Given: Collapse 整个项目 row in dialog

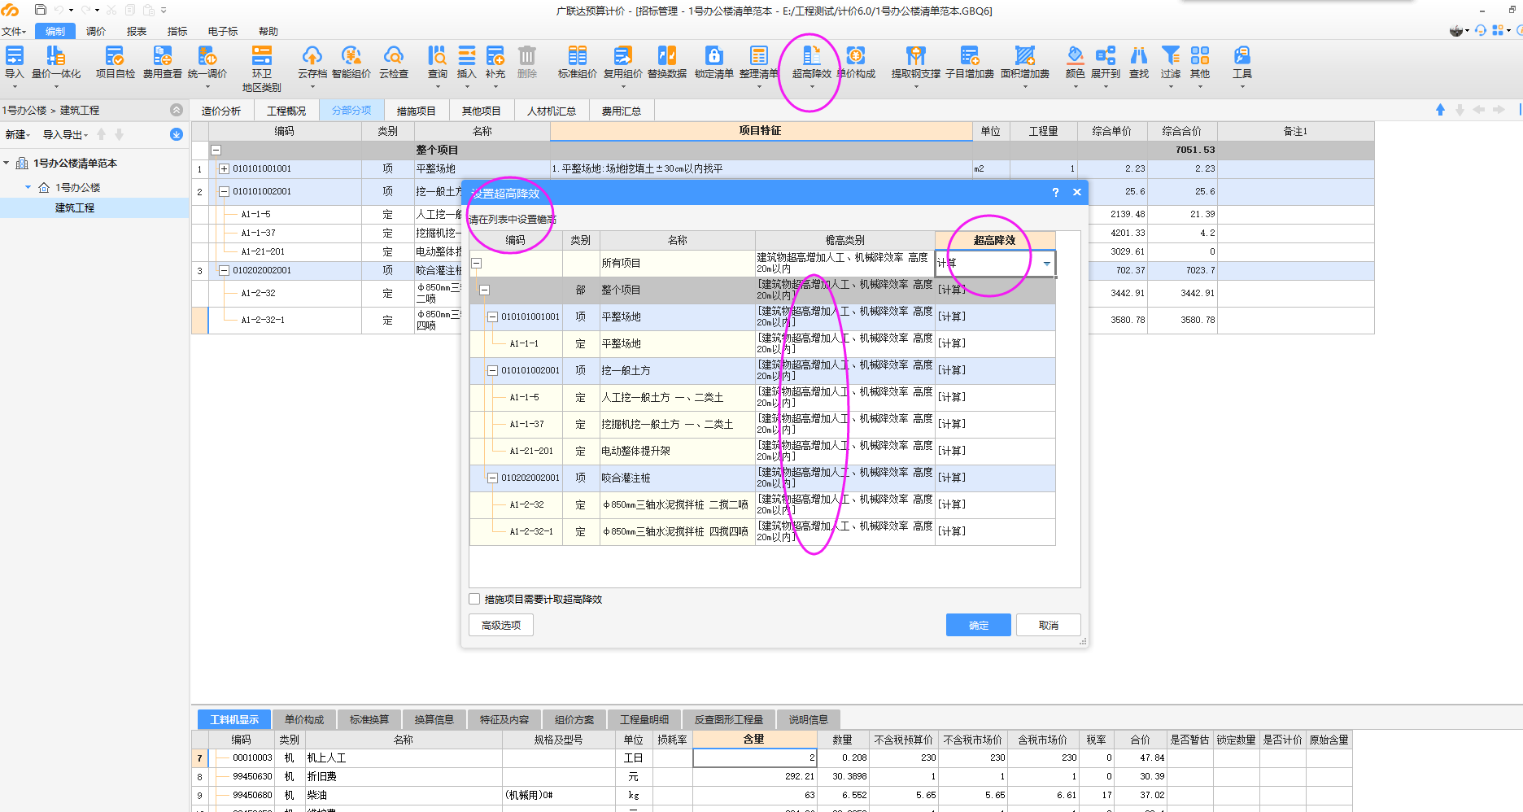Looking at the screenshot, I should (485, 290).
